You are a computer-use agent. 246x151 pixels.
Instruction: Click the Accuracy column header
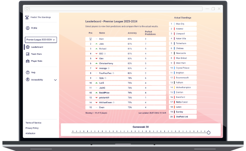[x=132, y=33]
